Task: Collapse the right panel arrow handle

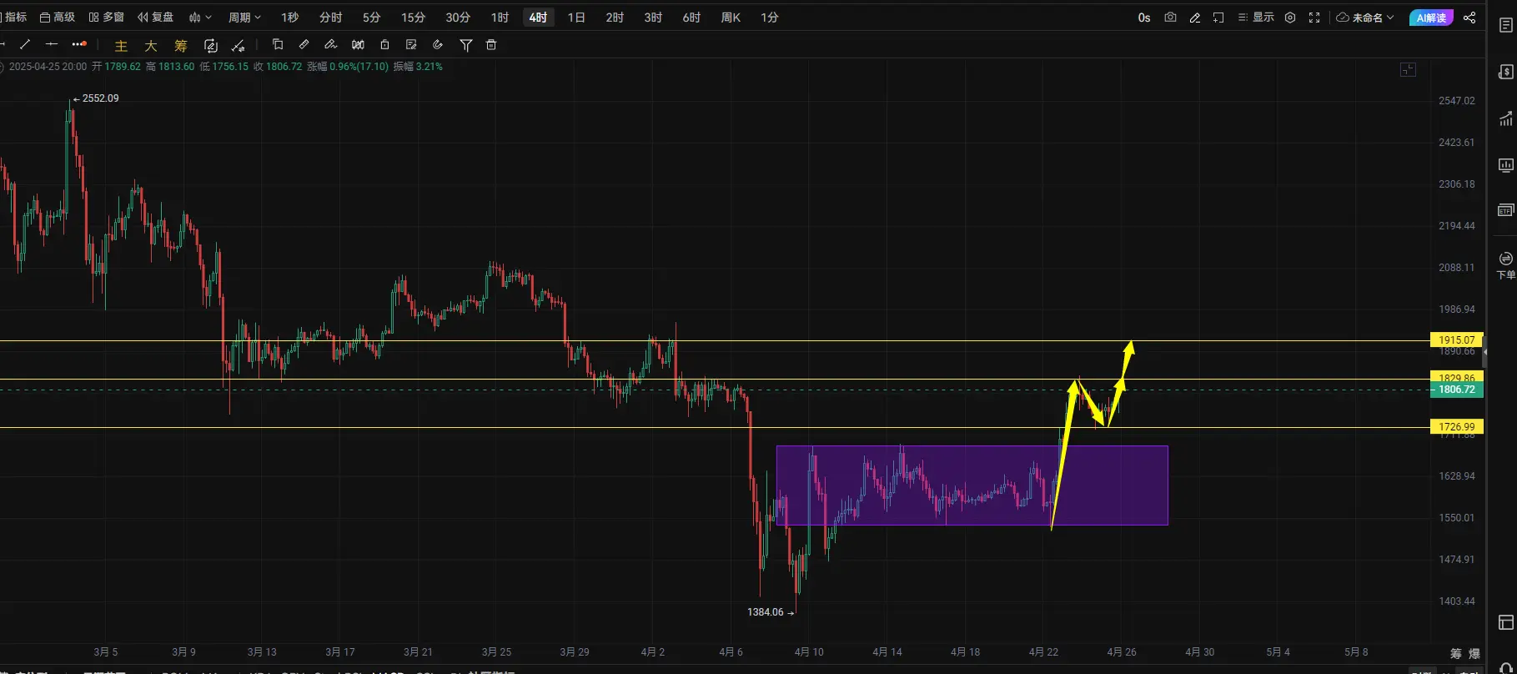Action: [1484, 353]
